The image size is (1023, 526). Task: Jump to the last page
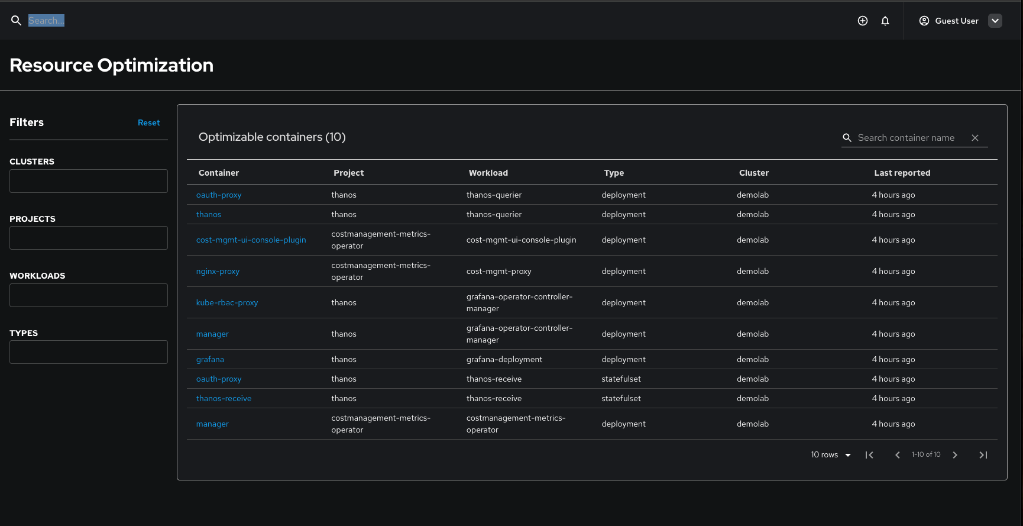(x=983, y=455)
